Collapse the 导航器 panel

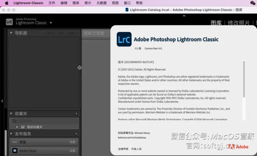tap(11, 33)
